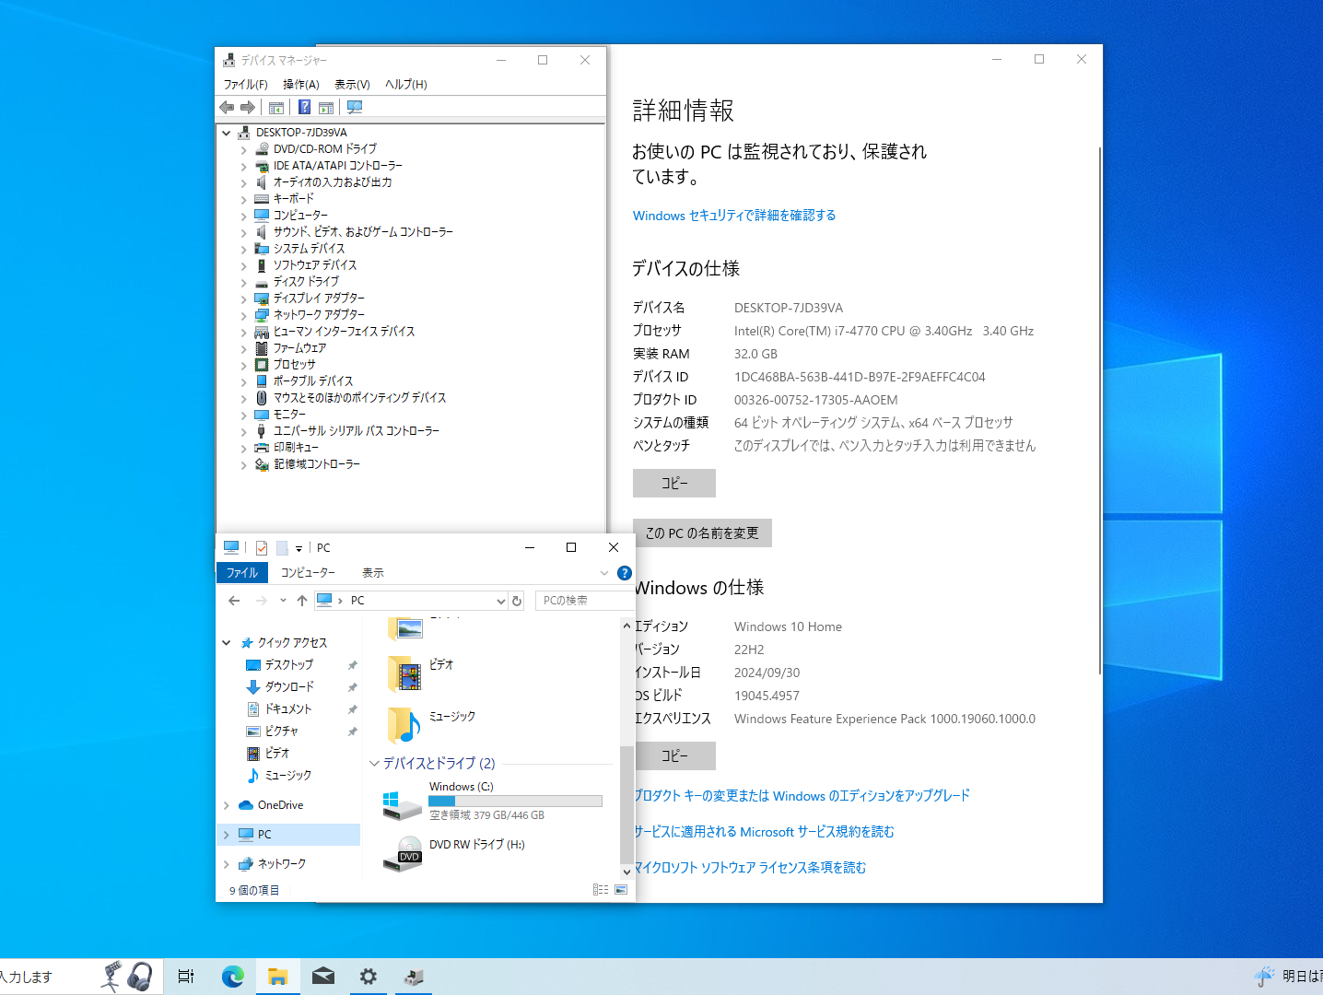Open the software license terms link
Viewport: 1323px width, 995px height.
click(750, 868)
